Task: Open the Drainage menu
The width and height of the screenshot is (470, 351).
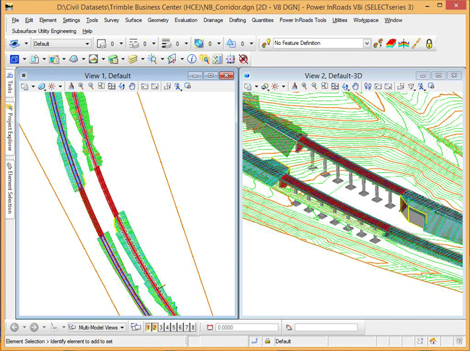Action: point(213,20)
